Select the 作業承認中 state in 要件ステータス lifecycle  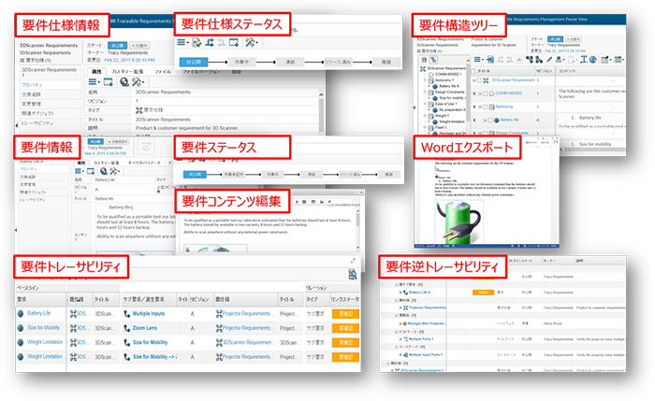click(234, 175)
